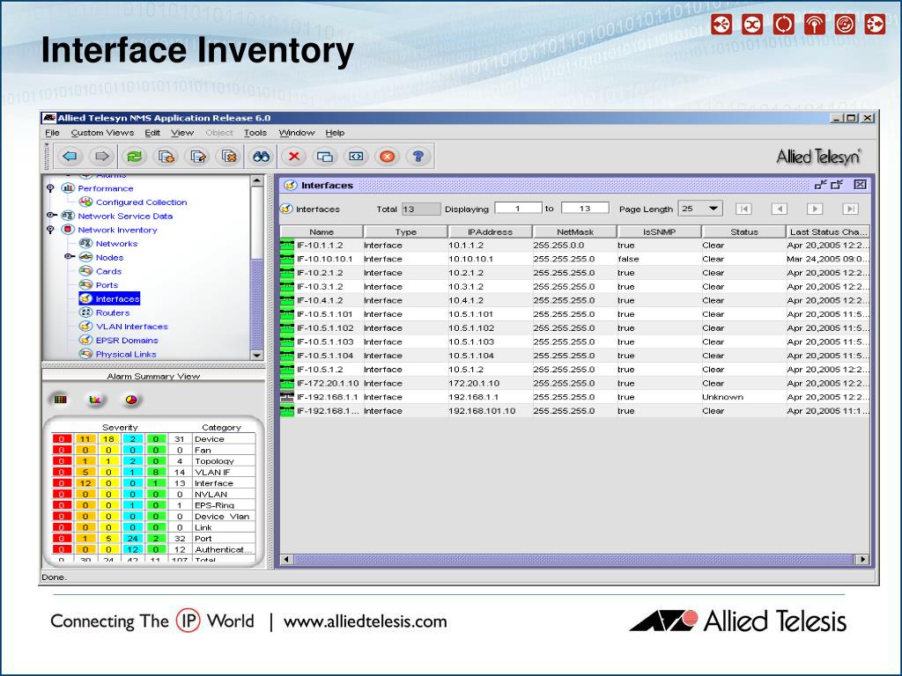902x676 pixels.
Task: Go to first page of interfaces
Action: [x=743, y=209]
